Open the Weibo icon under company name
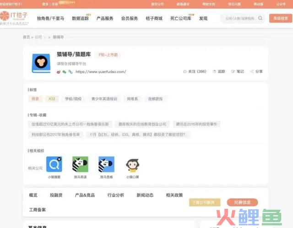Screen dimensions: 293x228 click(59, 72)
